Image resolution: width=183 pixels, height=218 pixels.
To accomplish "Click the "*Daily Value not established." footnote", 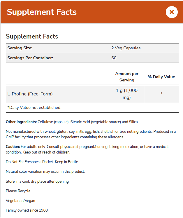I will tap(34, 107).
